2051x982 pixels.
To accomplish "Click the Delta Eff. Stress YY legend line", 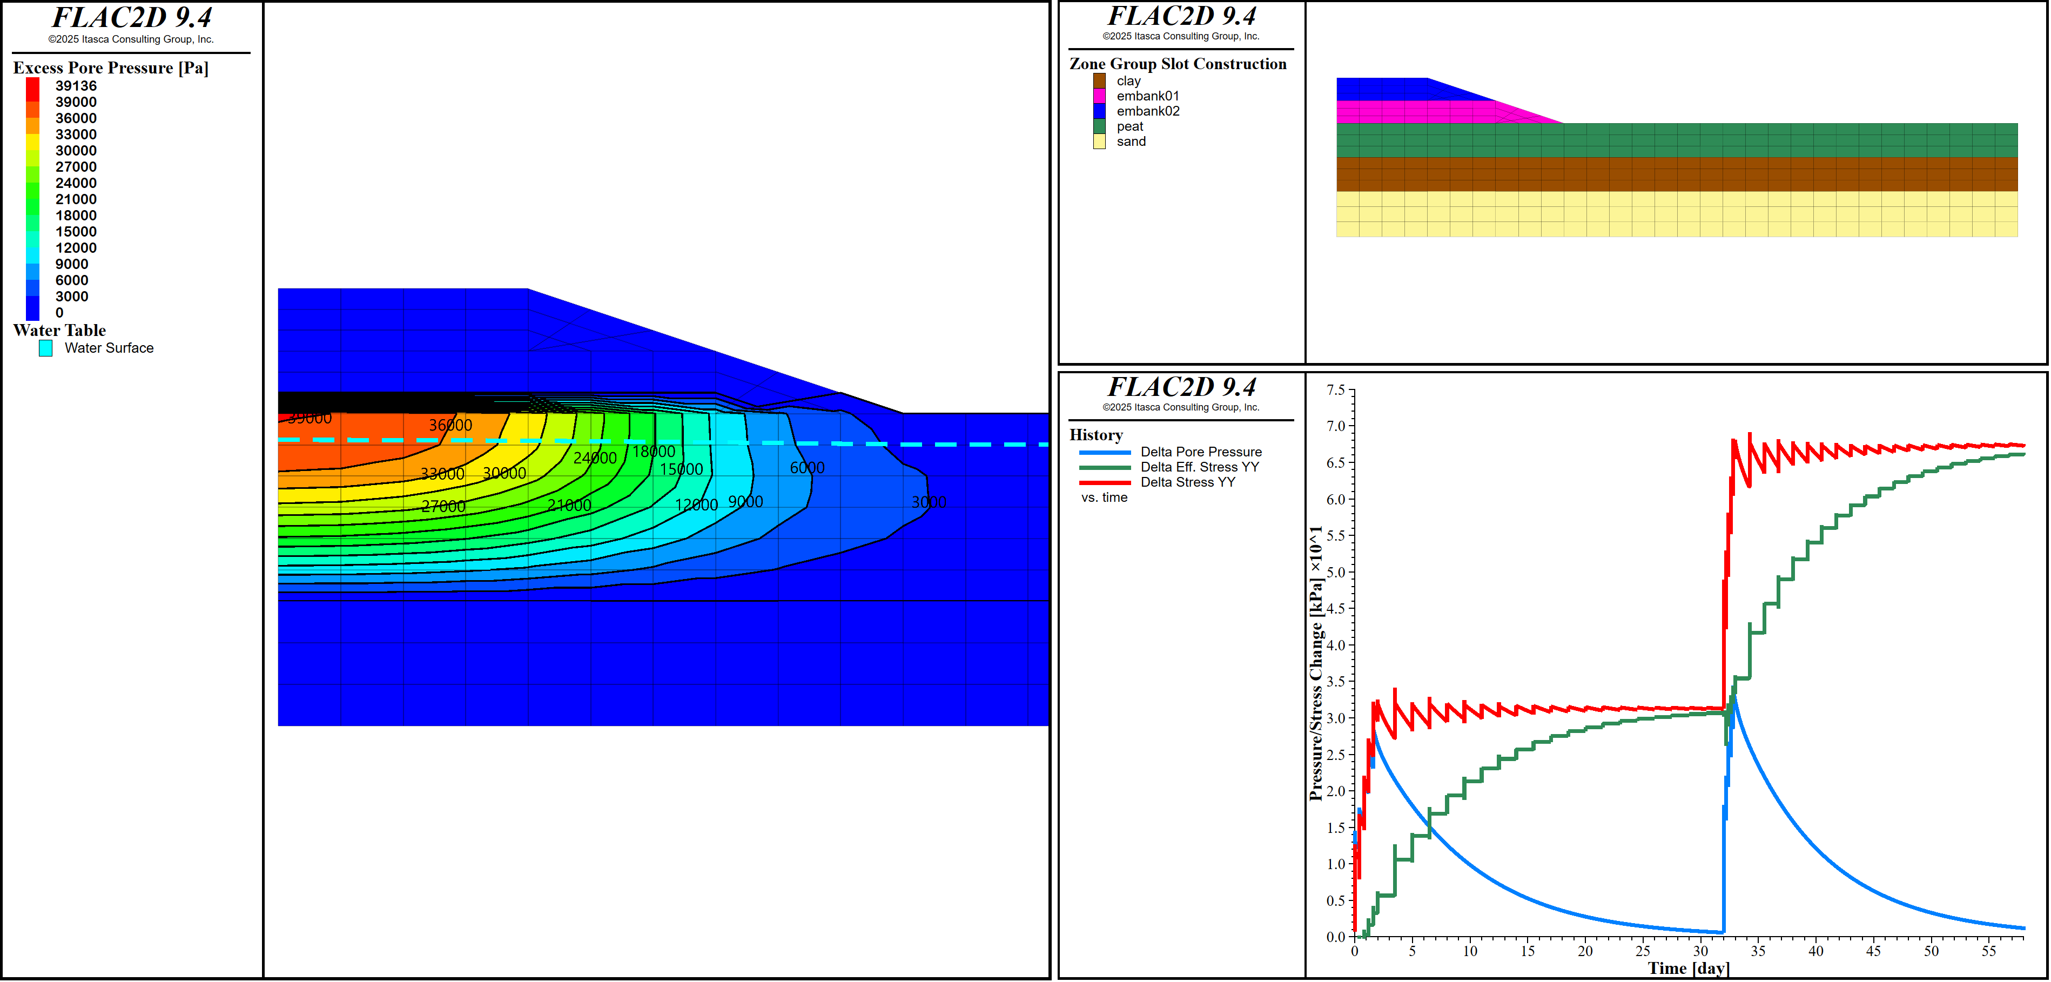I will (x=1104, y=468).
